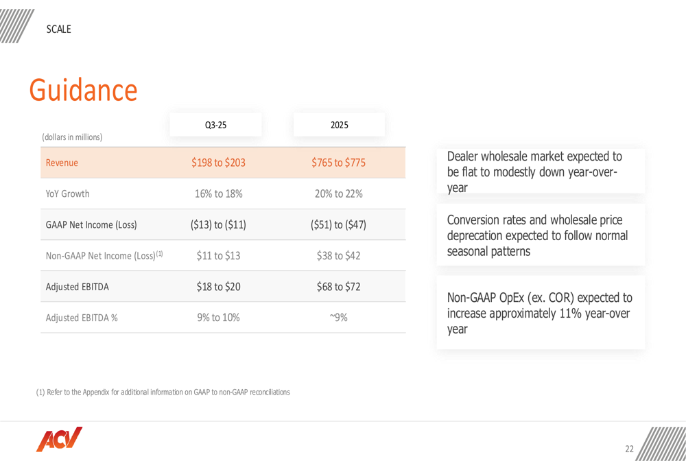686x470 pixels.
Task: Select the Q3-25 column header
Action: [x=215, y=125]
